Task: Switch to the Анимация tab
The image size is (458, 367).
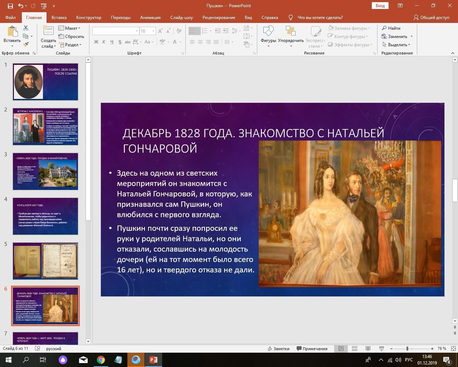Action: coord(150,17)
